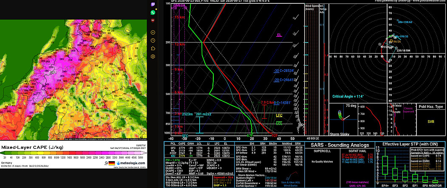This screenshot has height=188, width=447.
Task: Click the surface 67F dewpoint label
Action: [x=250, y=136]
